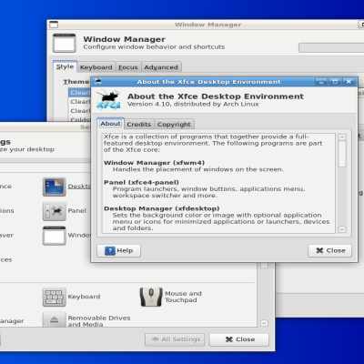Open the Desktop settings icon
364x364 pixels.
click(54, 187)
